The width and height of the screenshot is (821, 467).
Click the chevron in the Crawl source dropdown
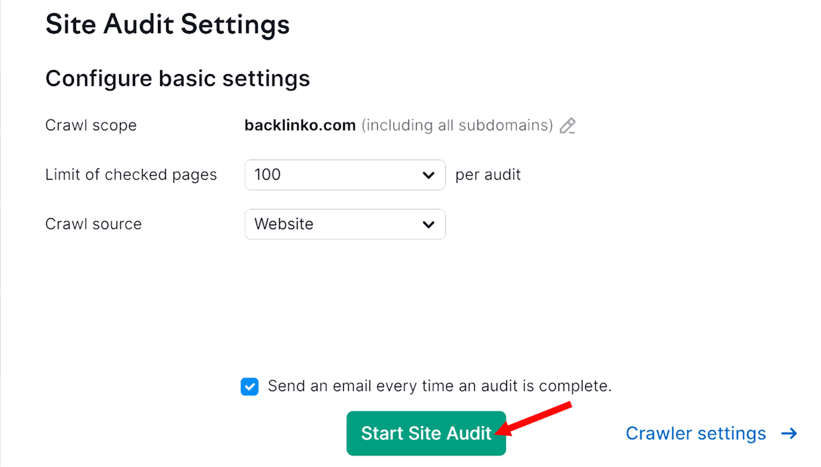click(x=428, y=225)
